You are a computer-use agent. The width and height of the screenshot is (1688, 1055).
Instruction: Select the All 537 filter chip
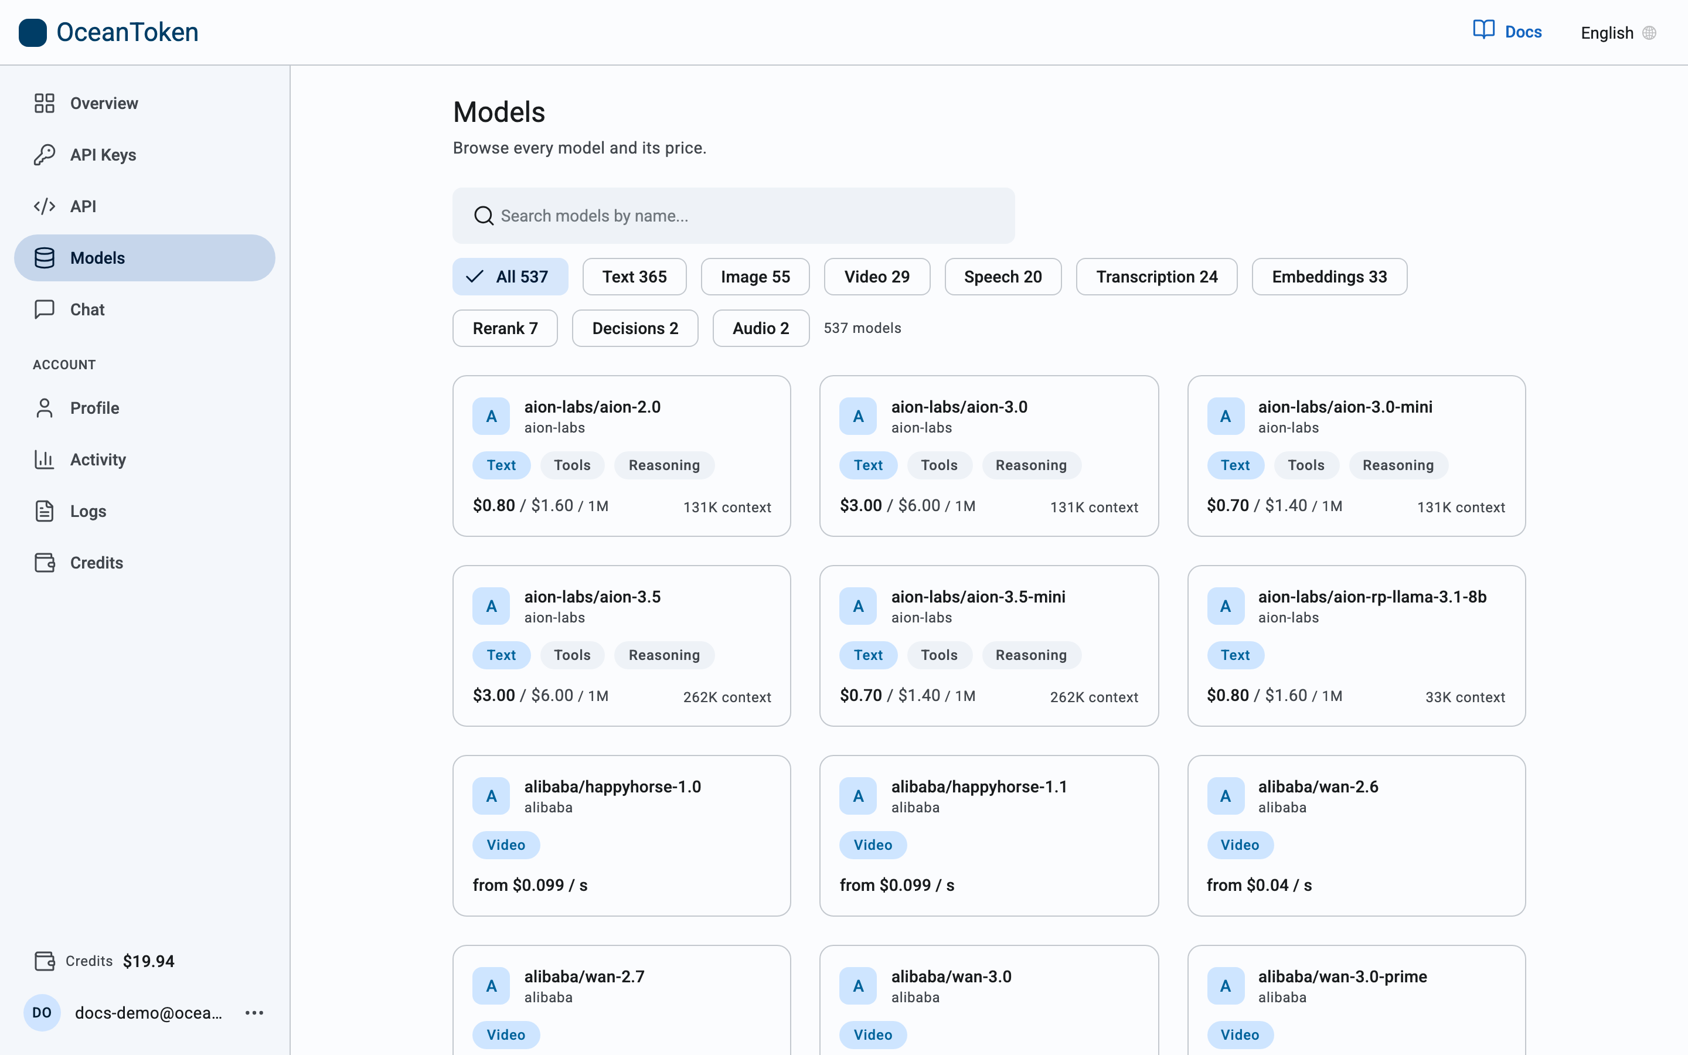(x=510, y=277)
